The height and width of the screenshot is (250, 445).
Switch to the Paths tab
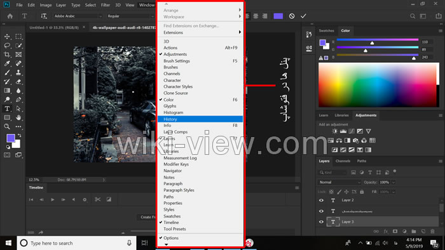(362, 161)
